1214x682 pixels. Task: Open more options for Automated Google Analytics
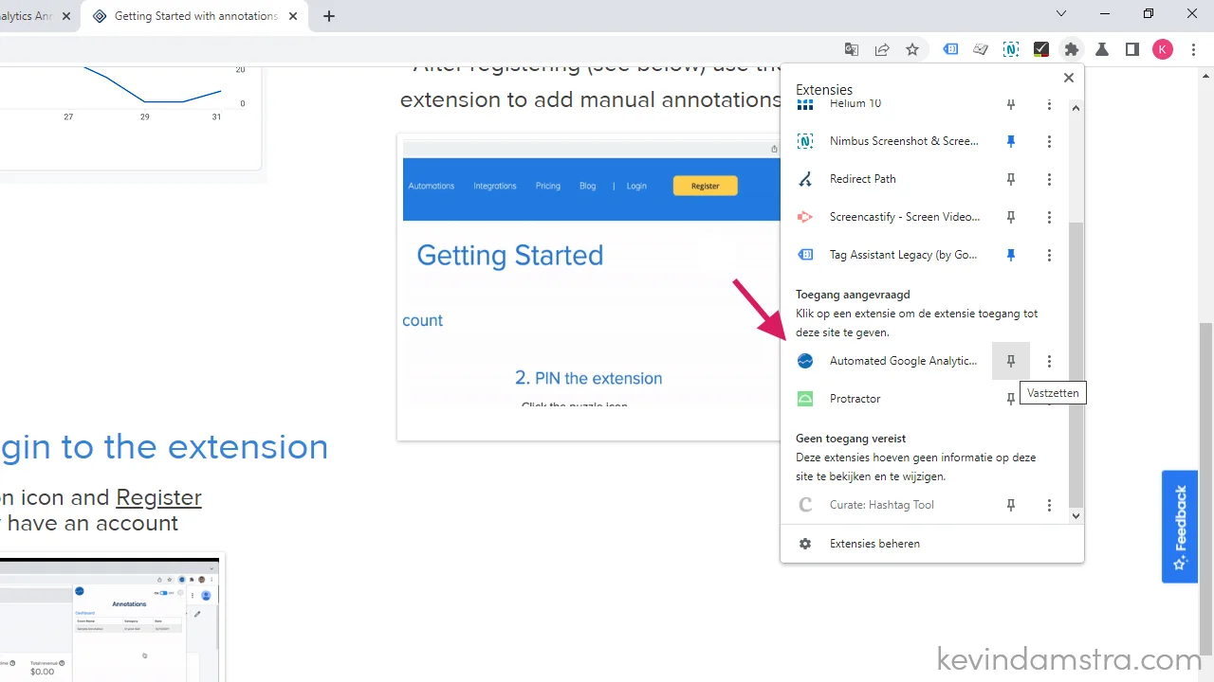pos(1049,361)
